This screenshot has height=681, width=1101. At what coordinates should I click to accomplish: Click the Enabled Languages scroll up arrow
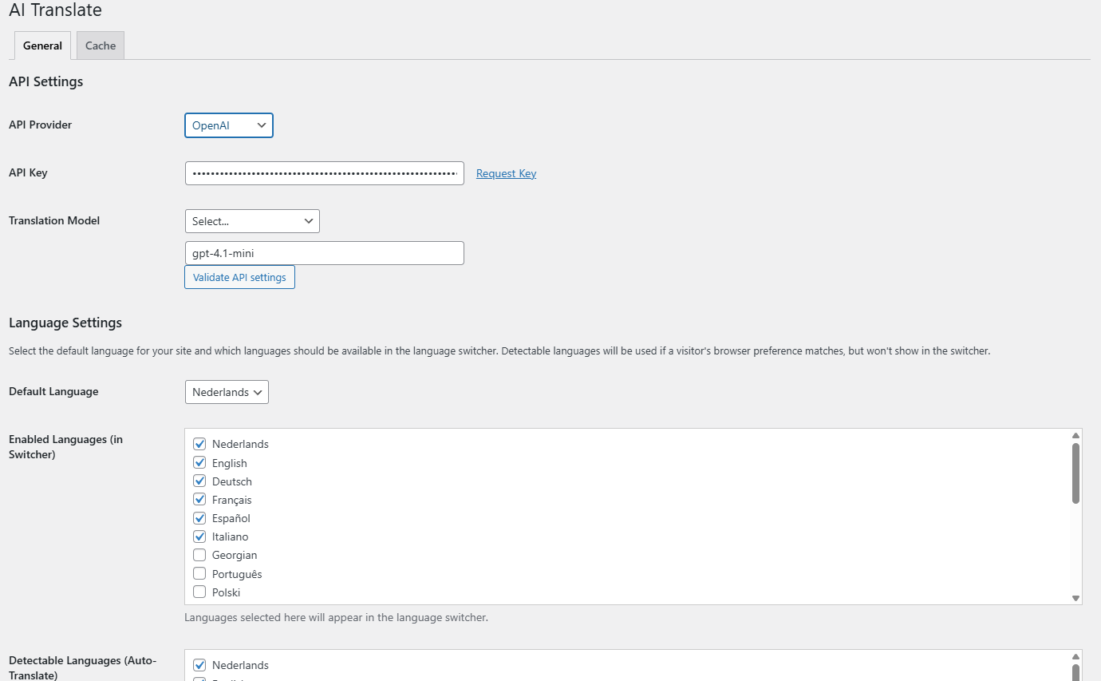click(x=1075, y=435)
